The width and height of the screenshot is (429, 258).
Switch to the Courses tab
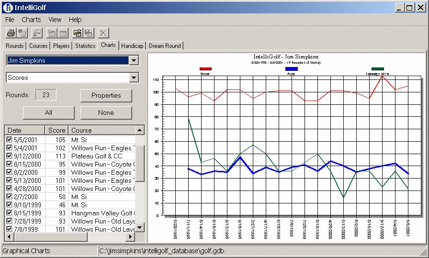(x=38, y=45)
